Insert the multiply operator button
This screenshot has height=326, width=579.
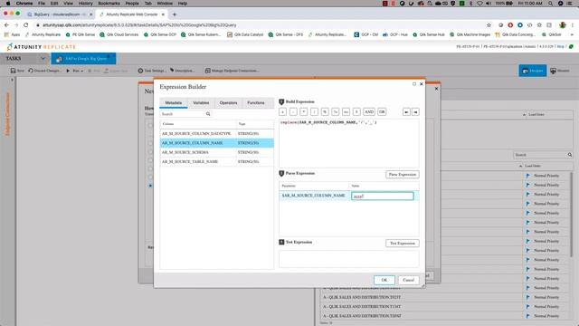(304, 111)
